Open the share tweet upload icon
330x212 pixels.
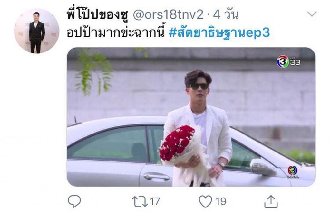click(271, 201)
